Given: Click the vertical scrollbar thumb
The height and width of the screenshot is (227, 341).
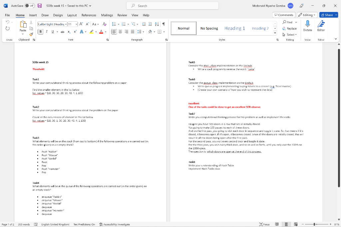Looking at the screenshot, I should point(339,118).
